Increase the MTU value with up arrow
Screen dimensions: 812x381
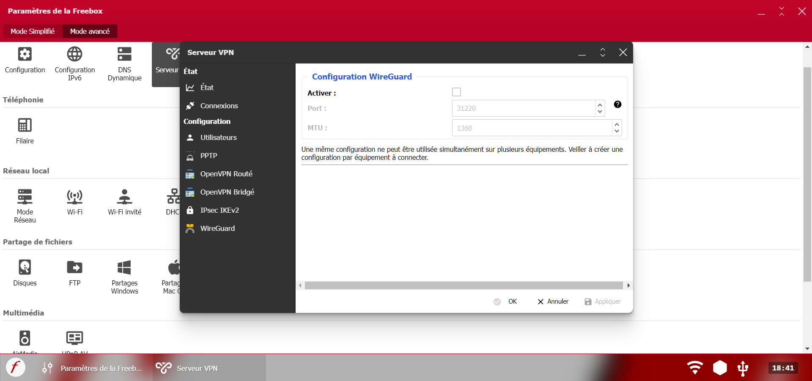click(617, 124)
